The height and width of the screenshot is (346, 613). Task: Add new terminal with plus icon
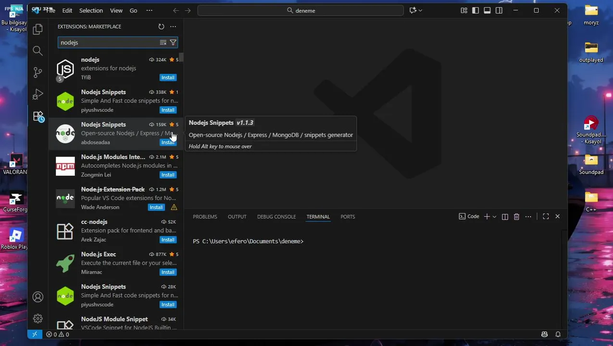(x=487, y=217)
